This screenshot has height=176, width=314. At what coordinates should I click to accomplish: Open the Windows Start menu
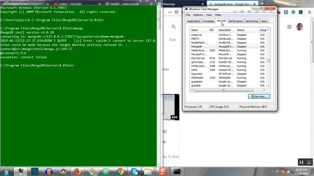point(5,172)
